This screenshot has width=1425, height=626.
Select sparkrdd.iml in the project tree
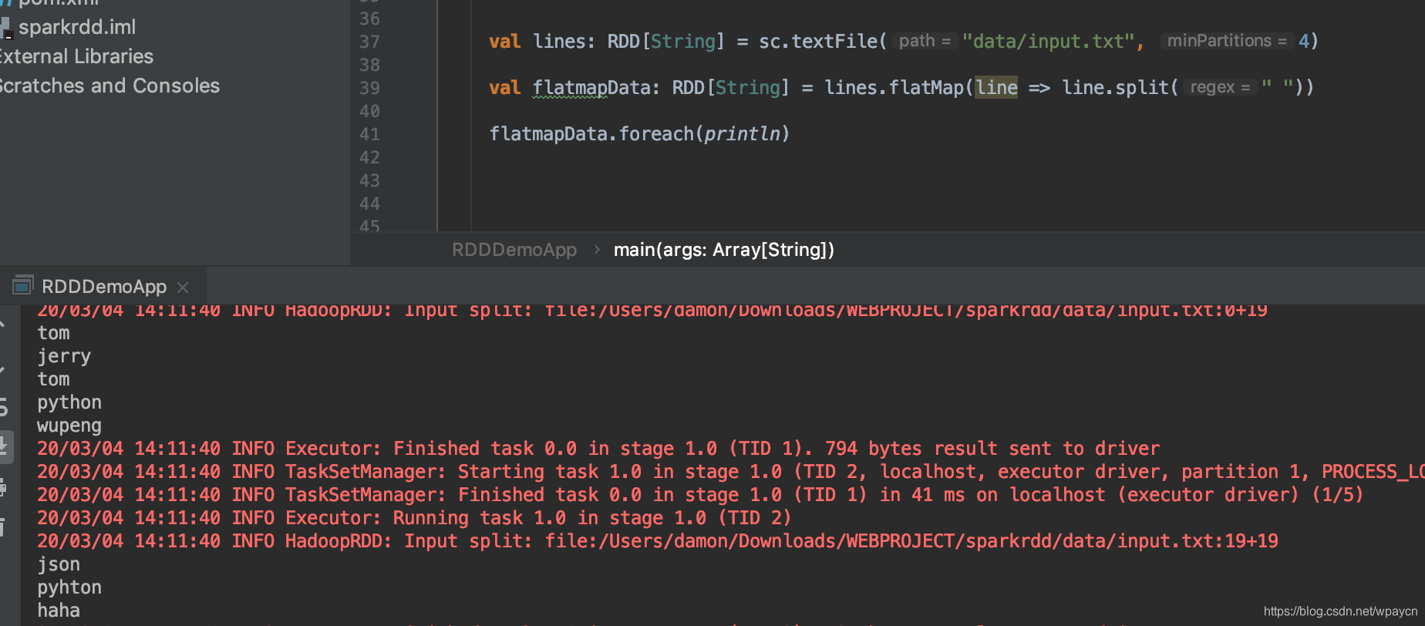pos(77,27)
